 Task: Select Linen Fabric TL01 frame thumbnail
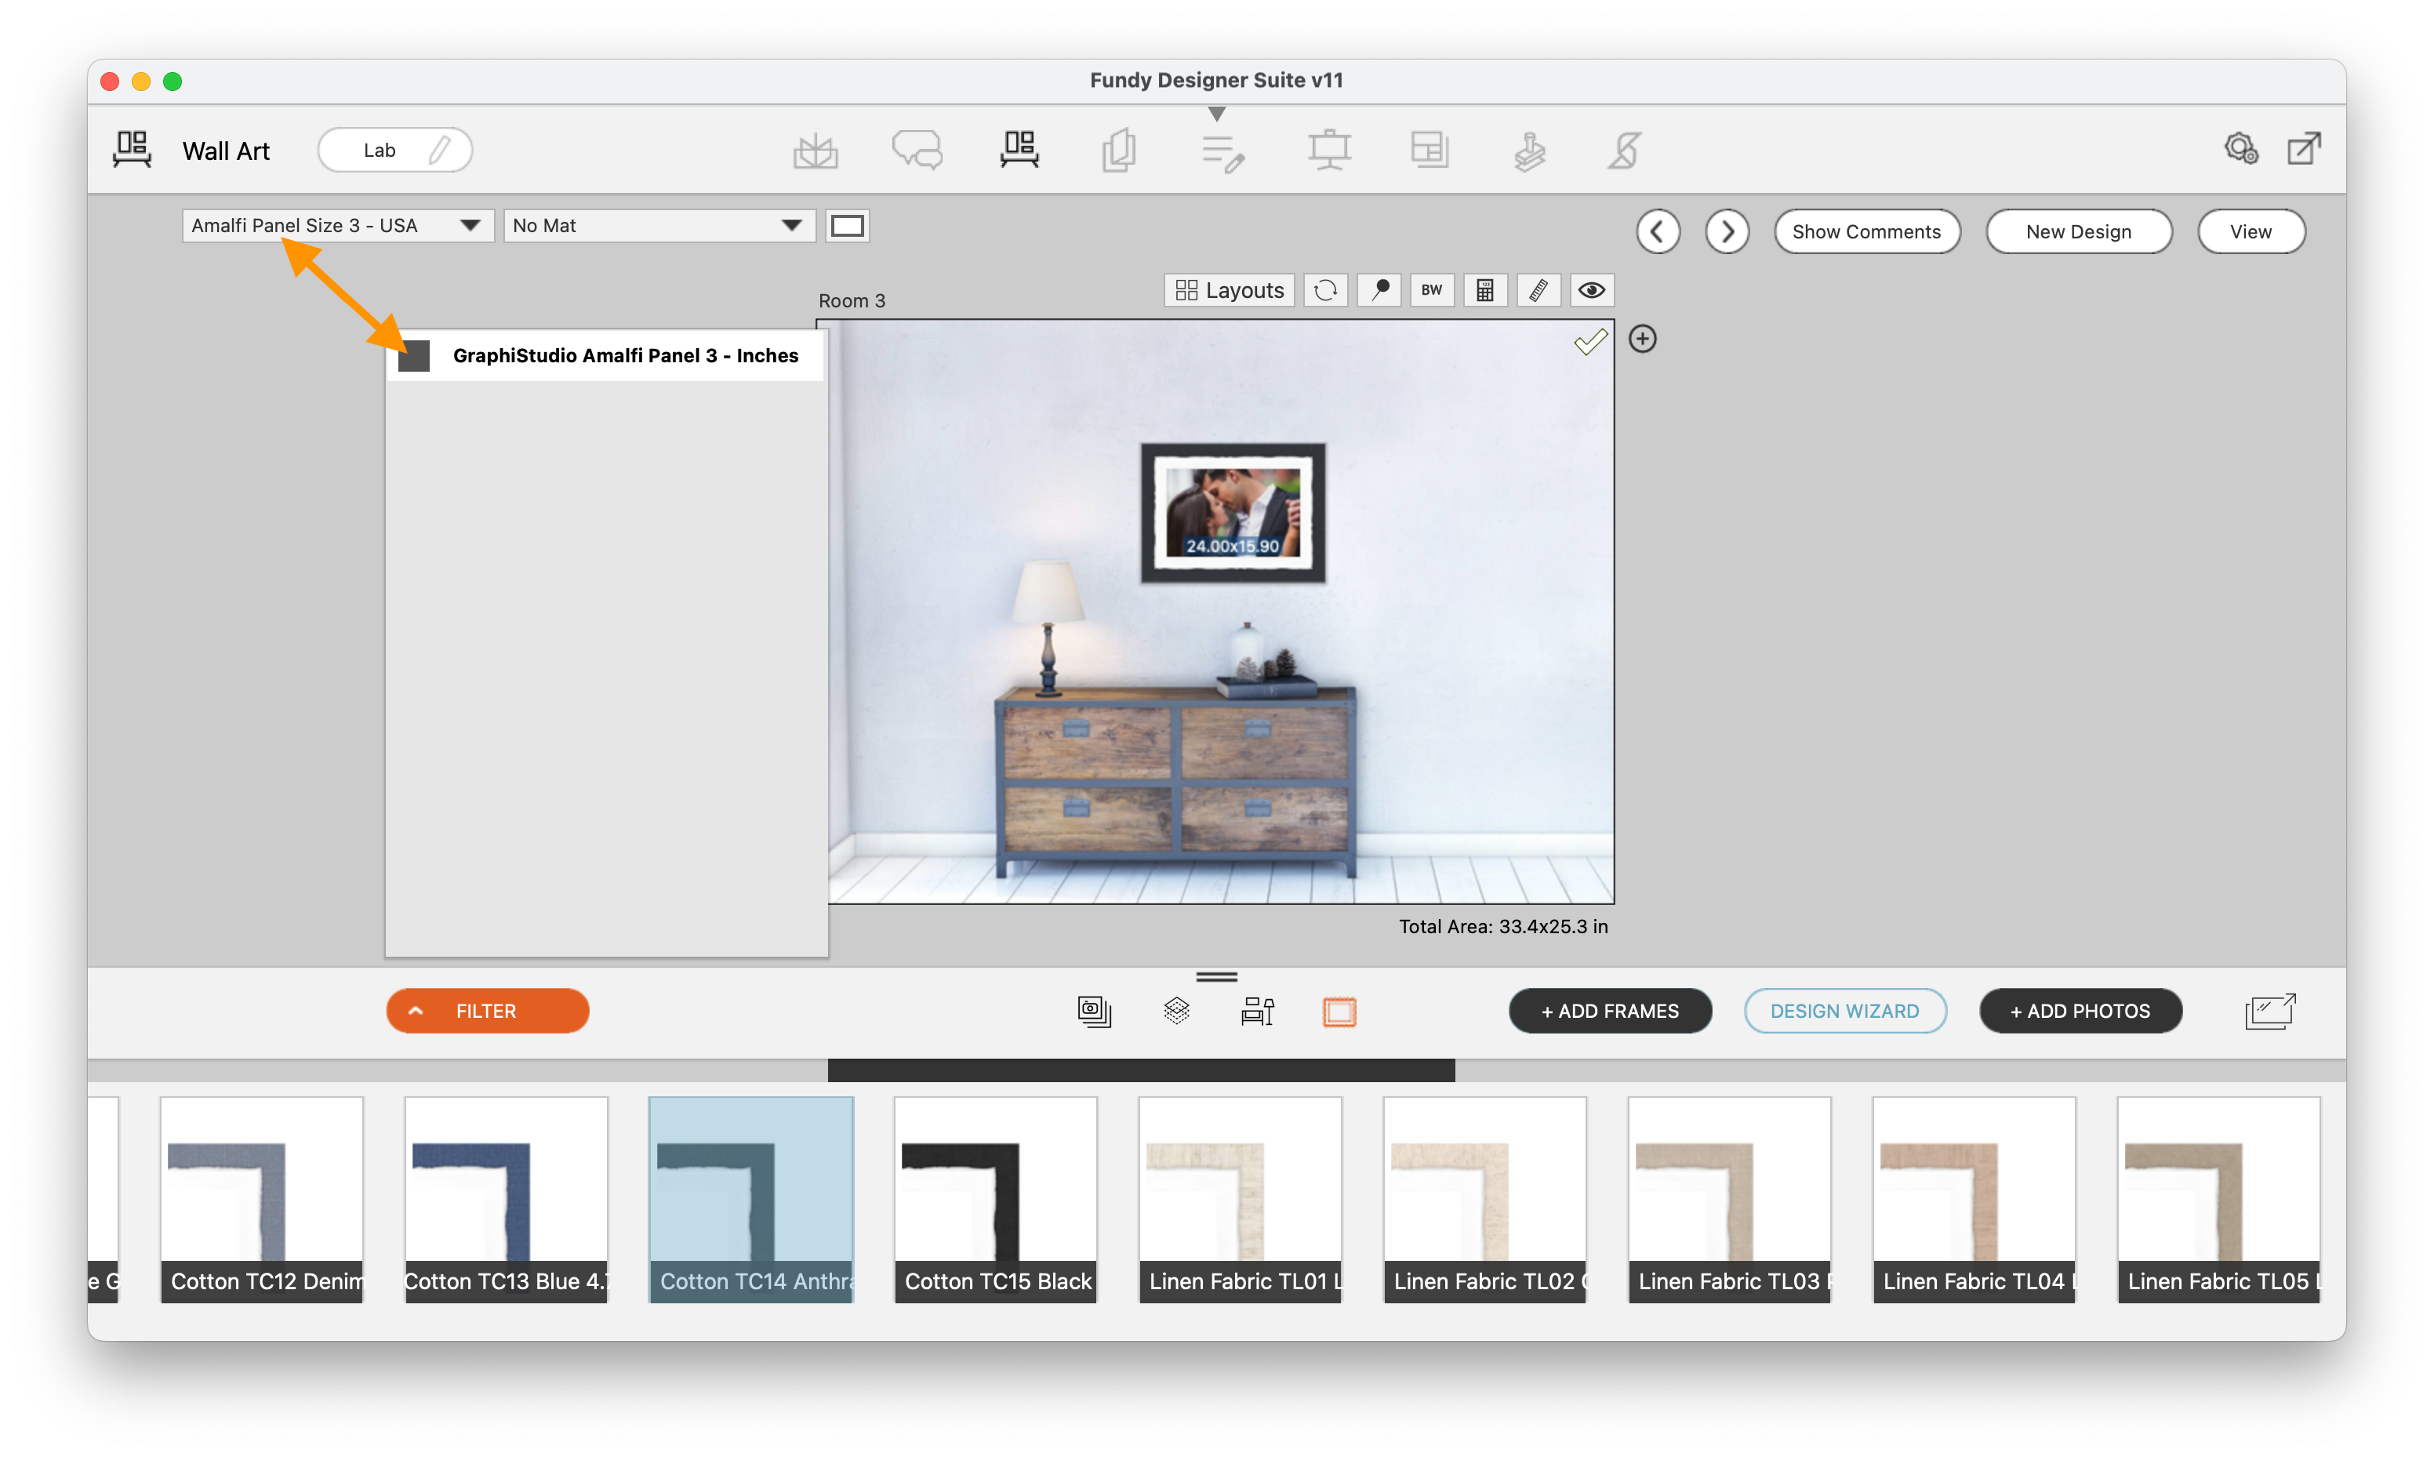click(x=1240, y=1200)
